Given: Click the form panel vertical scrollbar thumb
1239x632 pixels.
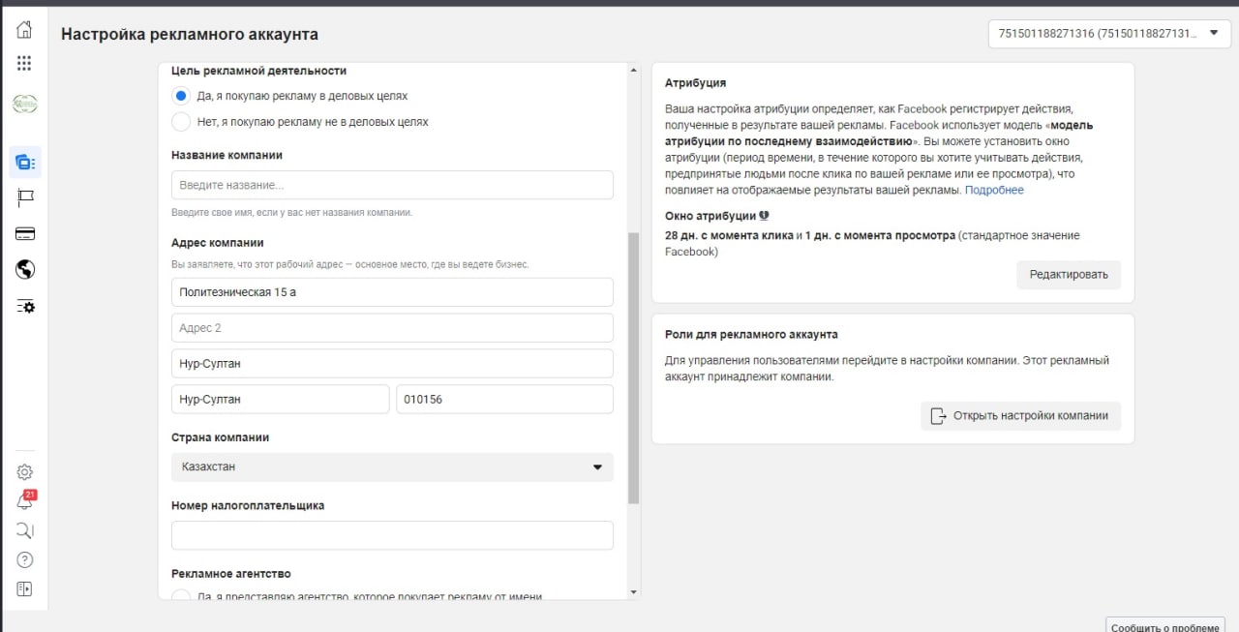Looking at the screenshot, I should coord(634,368).
